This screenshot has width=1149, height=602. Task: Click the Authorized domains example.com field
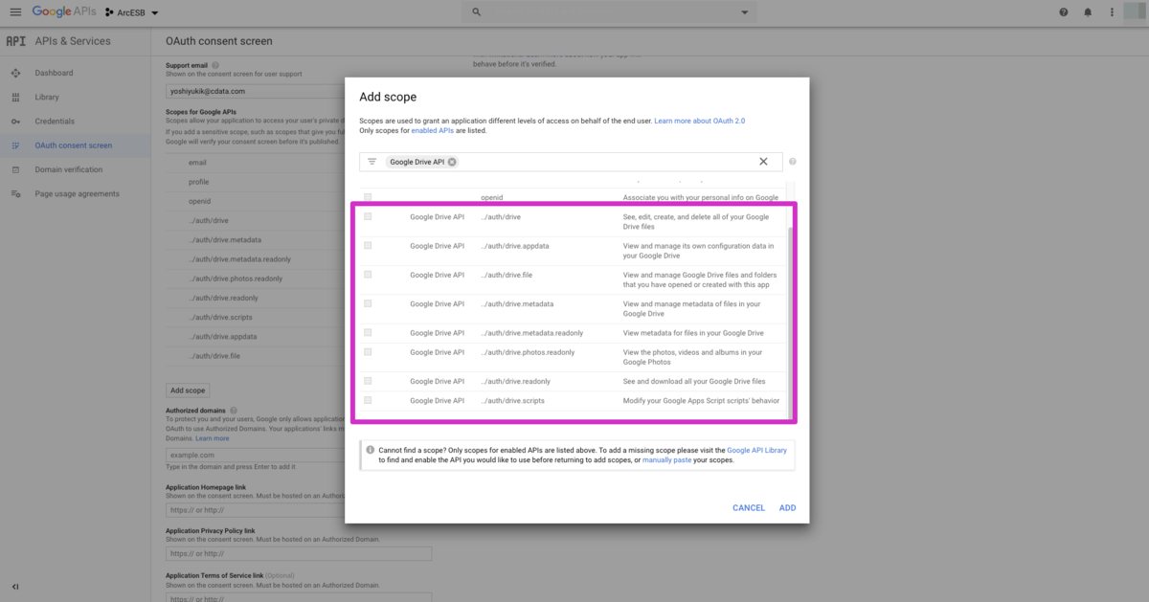(255, 455)
